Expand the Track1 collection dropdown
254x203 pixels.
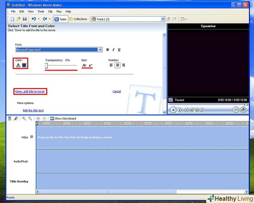coord(163,19)
